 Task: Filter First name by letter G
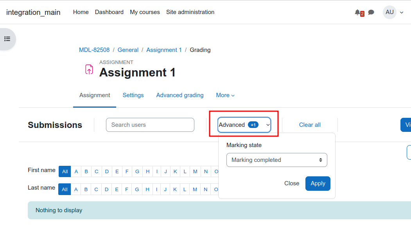point(137,172)
